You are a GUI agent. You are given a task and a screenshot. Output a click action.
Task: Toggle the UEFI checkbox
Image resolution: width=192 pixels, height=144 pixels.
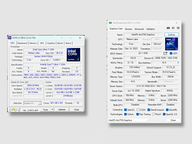pos(171,53)
